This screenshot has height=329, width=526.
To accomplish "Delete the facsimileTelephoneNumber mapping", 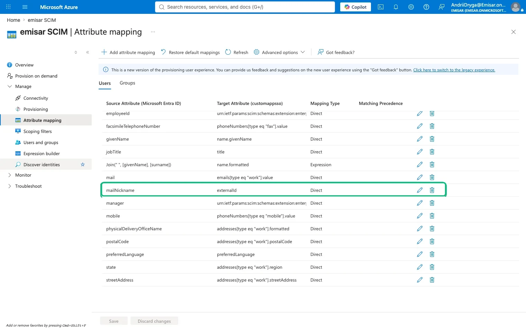I will [432, 126].
